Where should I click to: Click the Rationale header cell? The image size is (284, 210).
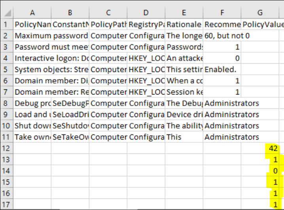point(184,25)
